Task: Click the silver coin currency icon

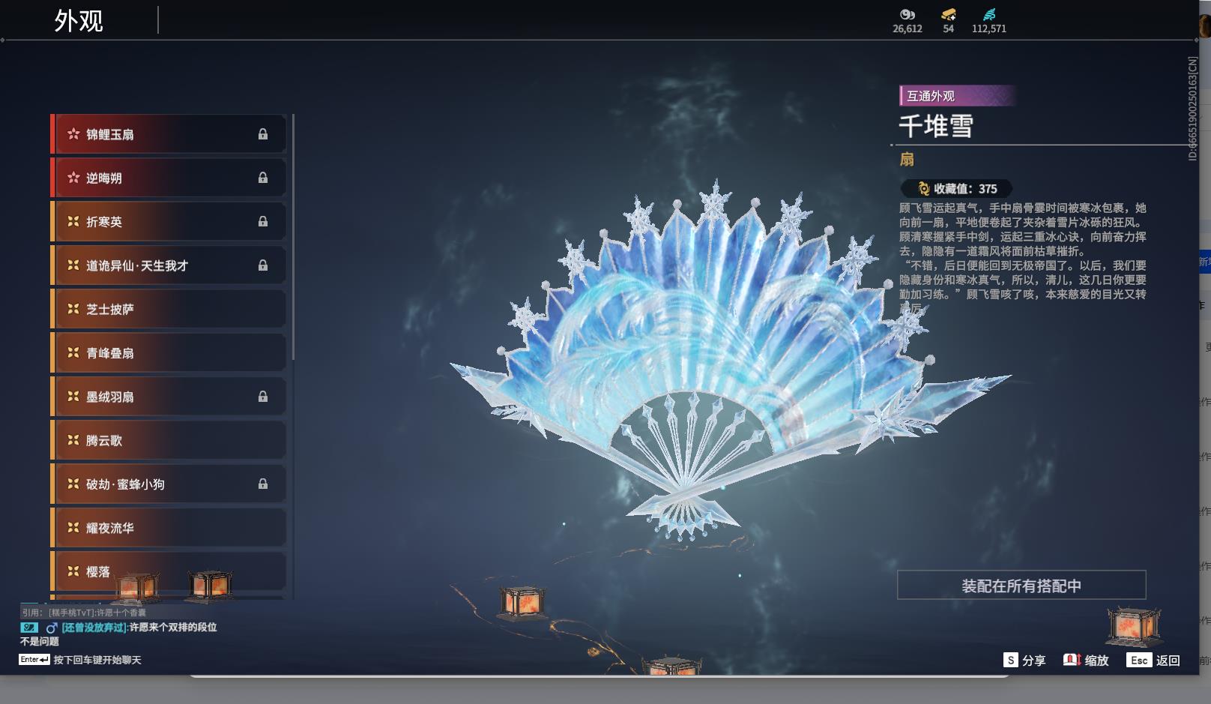Action: 908,14
